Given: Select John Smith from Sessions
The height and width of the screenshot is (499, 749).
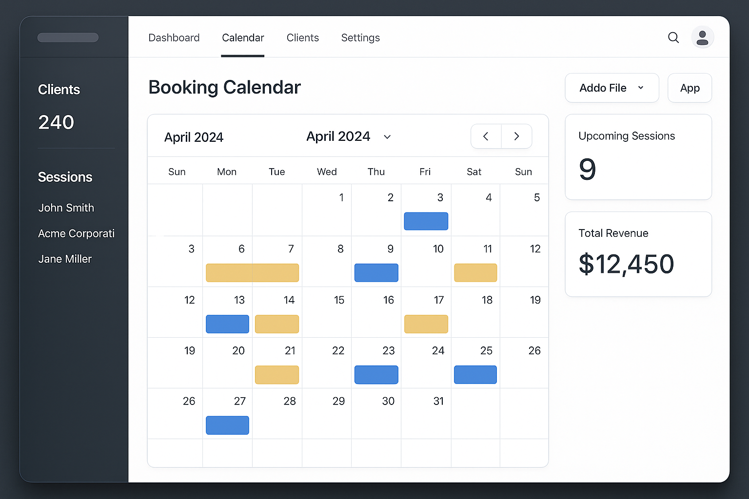Looking at the screenshot, I should [x=66, y=208].
